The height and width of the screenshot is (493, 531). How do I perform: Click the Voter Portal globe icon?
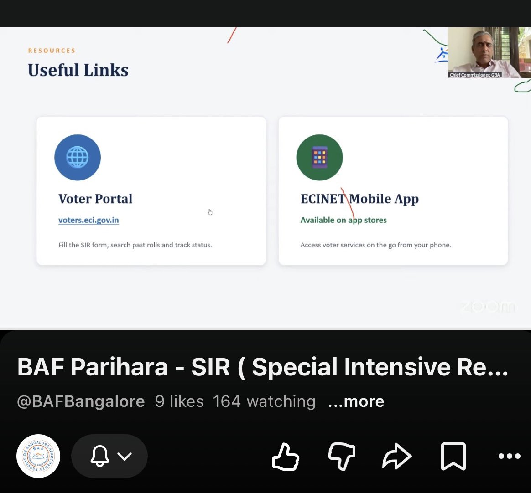pyautogui.click(x=78, y=158)
